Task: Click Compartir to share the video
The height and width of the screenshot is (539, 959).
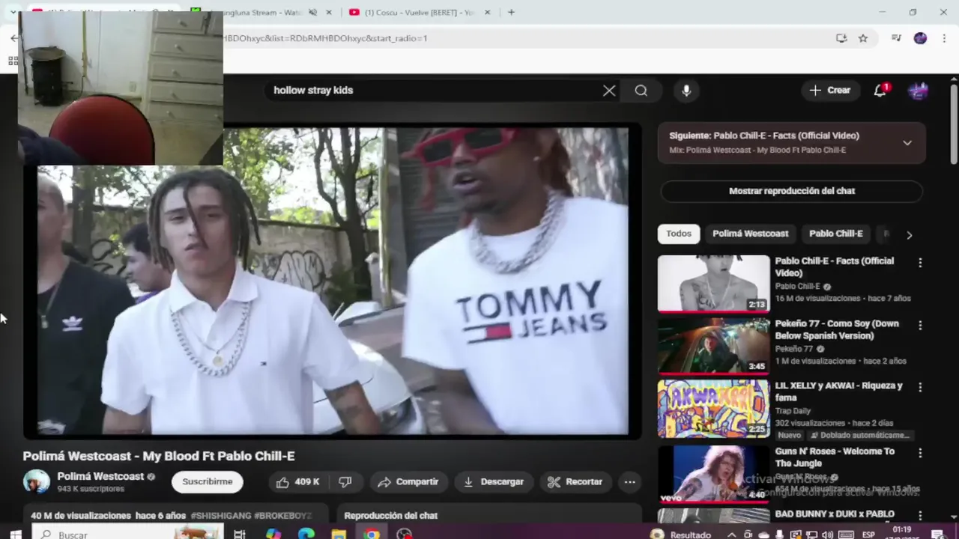Action: click(x=408, y=482)
